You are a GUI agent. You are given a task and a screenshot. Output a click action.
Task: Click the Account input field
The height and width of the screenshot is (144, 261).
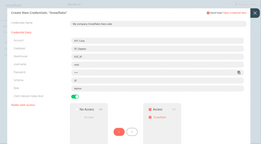pos(157,41)
